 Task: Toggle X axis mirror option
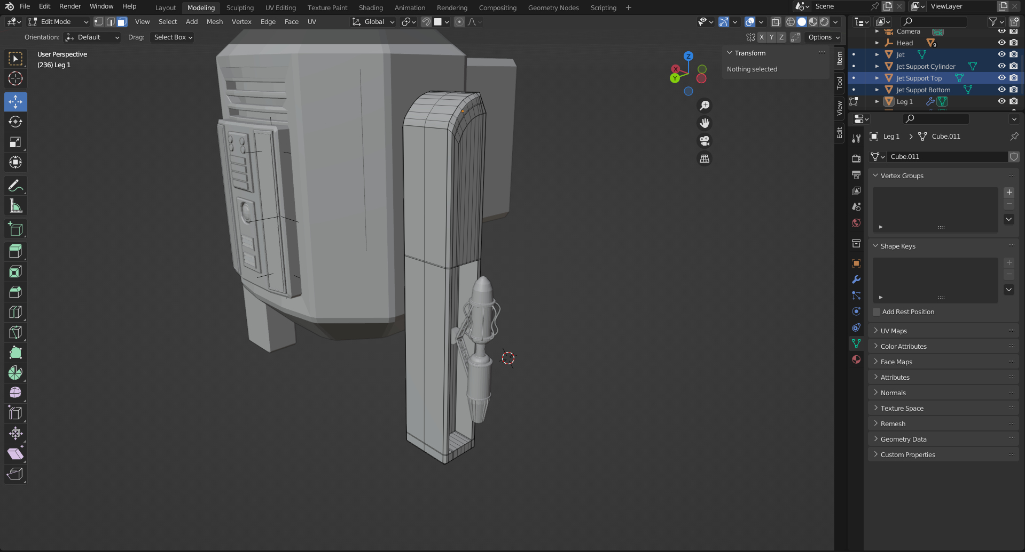coord(762,37)
